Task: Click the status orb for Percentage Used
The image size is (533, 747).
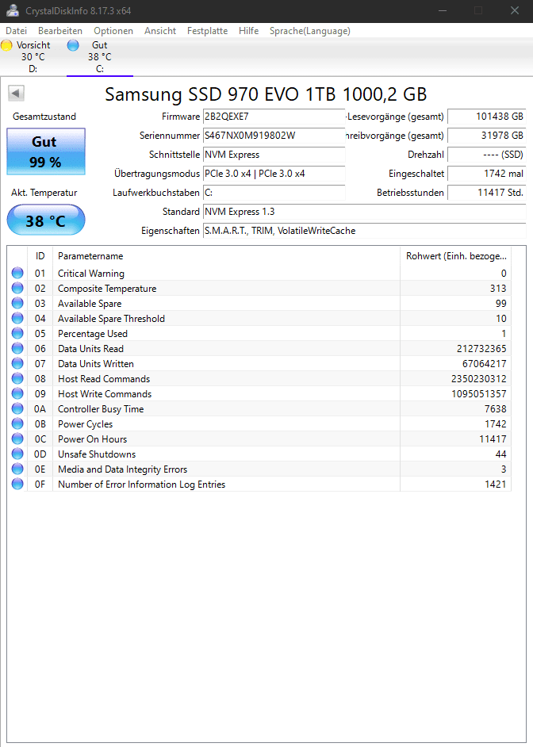Action: 17,333
